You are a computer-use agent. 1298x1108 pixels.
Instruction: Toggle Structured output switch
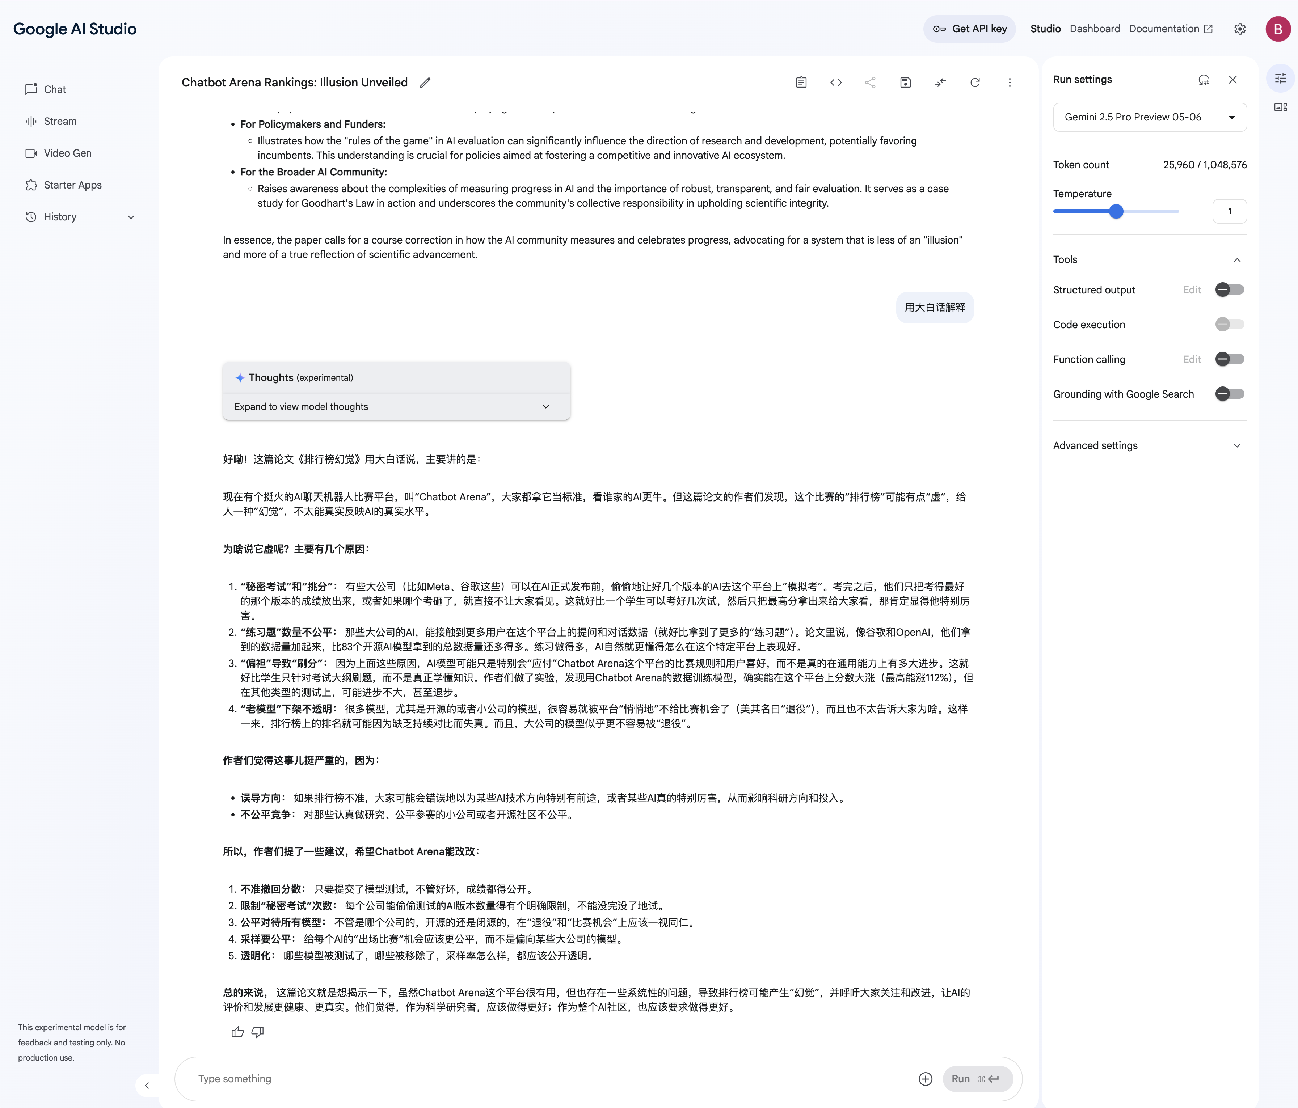point(1229,289)
